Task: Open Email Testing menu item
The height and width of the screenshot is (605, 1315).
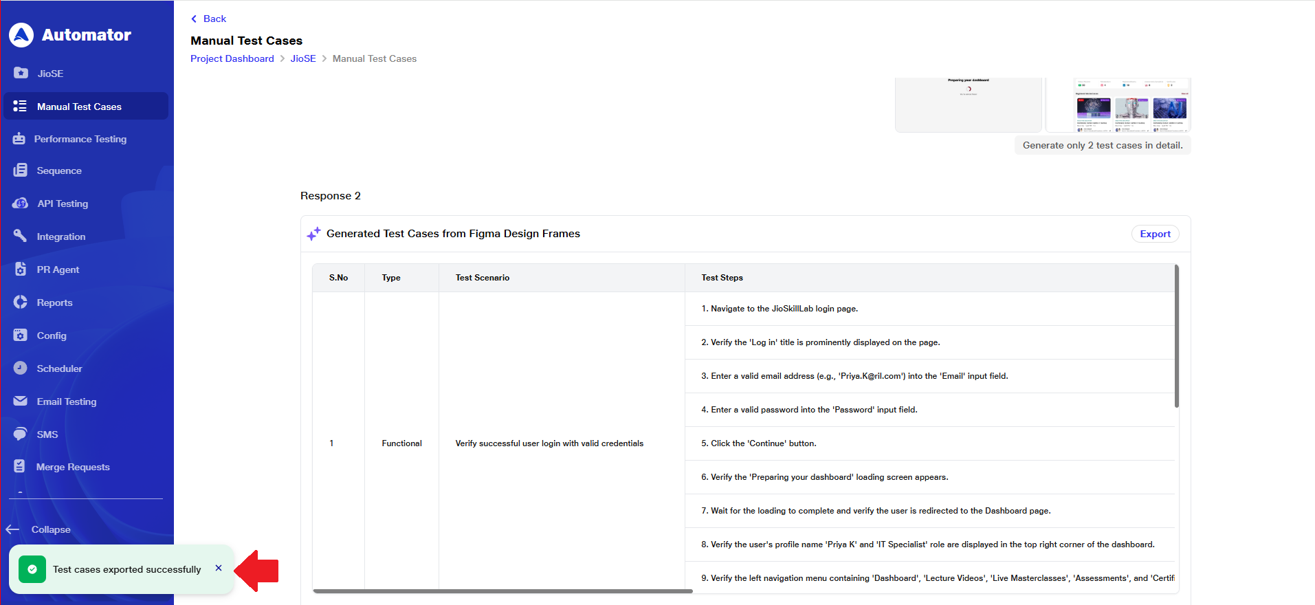Action: point(66,401)
